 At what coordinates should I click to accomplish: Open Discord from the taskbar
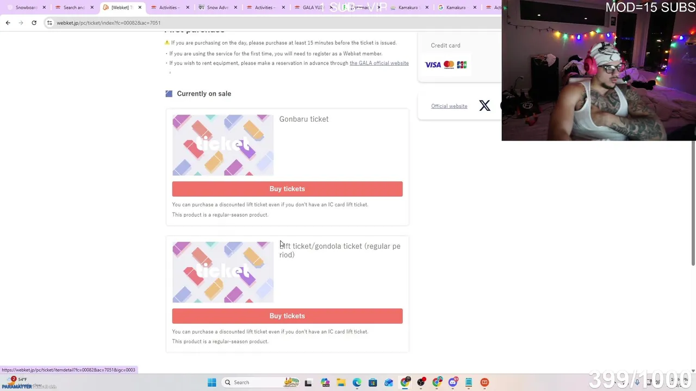[453, 382]
